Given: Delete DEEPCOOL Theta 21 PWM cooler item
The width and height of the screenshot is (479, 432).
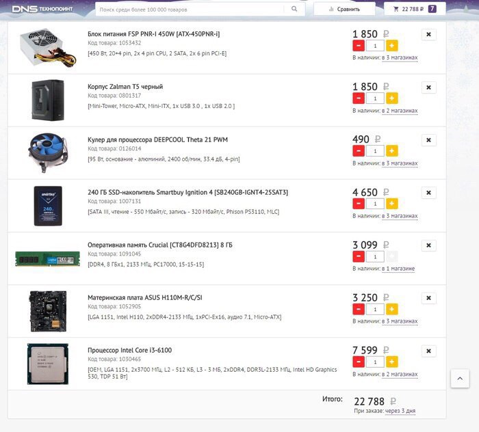Looking at the screenshot, I should pyautogui.click(x=428, y=140).
